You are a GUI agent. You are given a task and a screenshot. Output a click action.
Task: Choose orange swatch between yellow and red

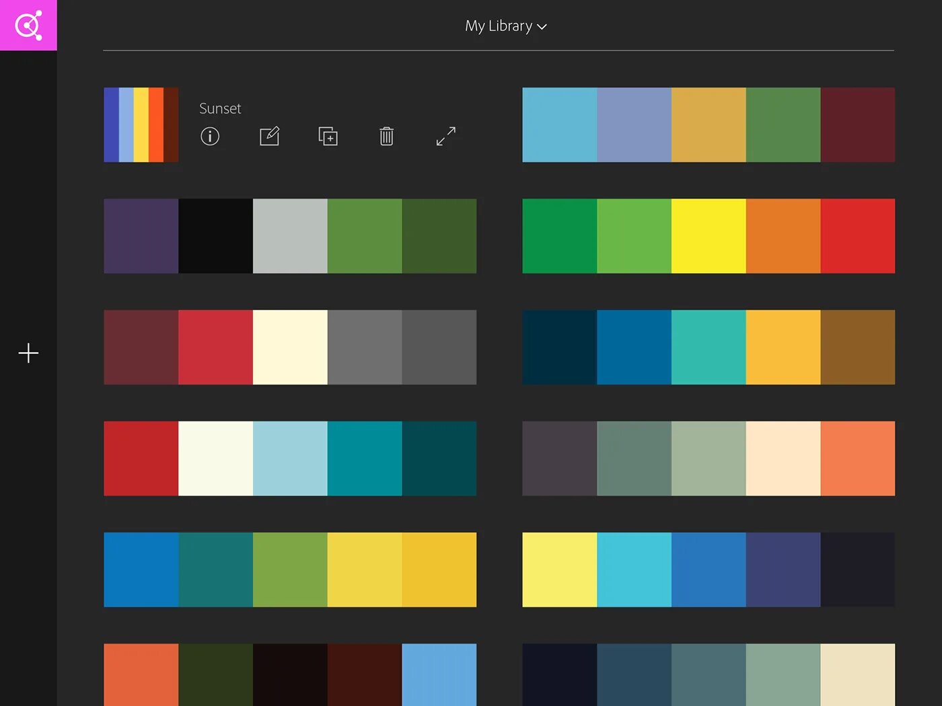783,236
